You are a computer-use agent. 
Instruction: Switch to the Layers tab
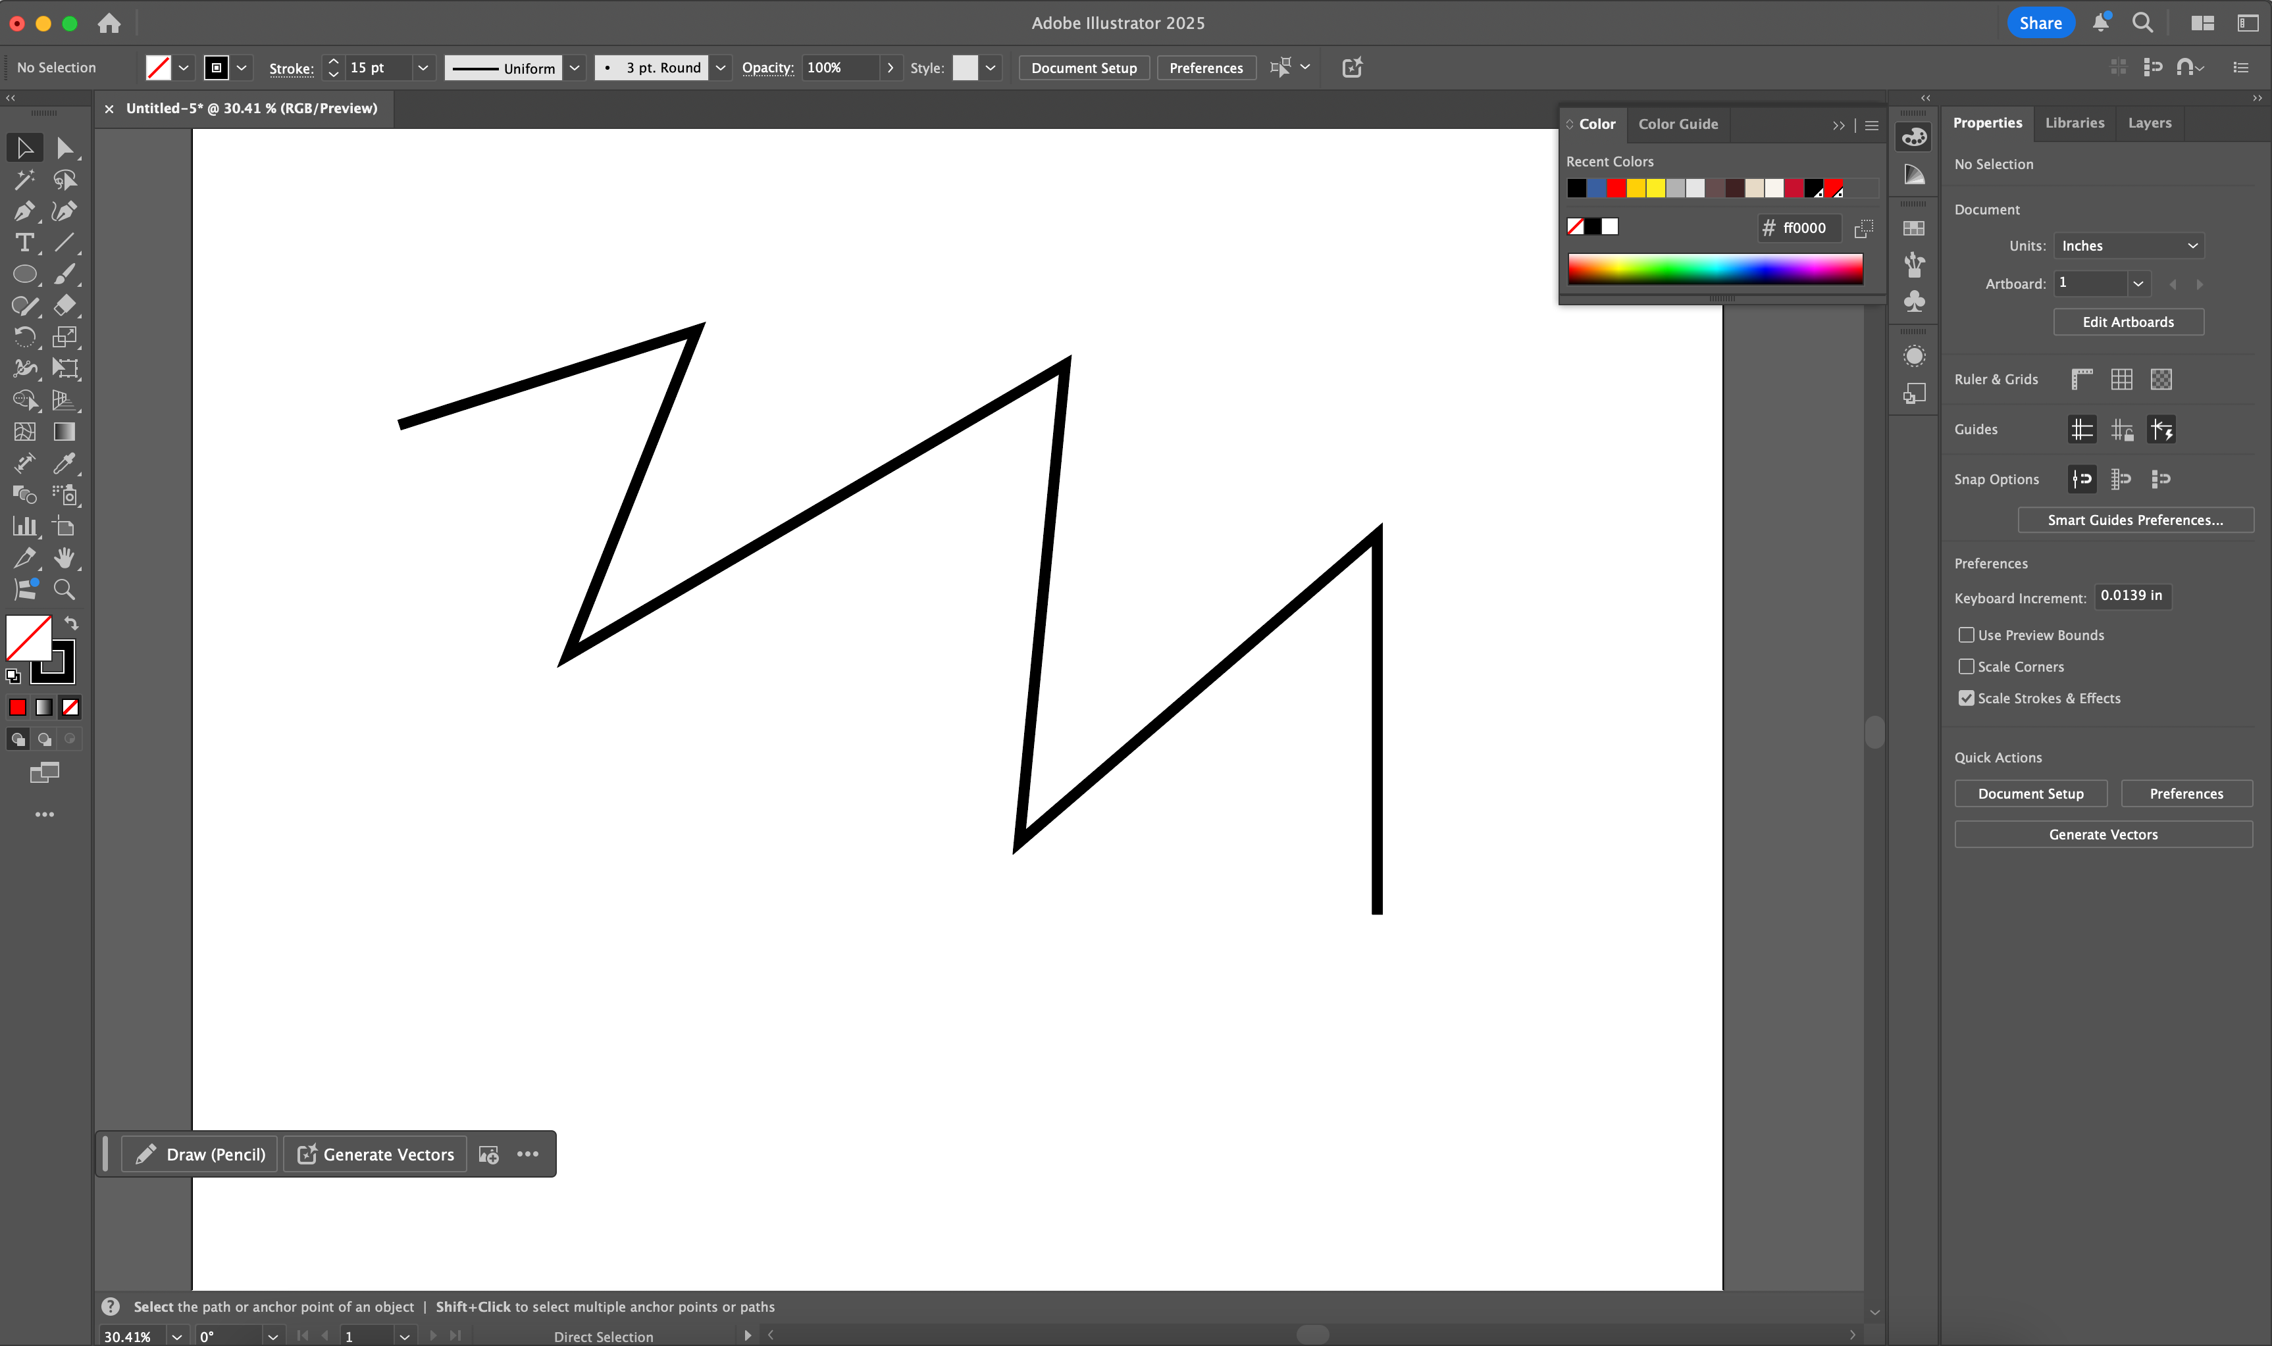point(2149,122)
